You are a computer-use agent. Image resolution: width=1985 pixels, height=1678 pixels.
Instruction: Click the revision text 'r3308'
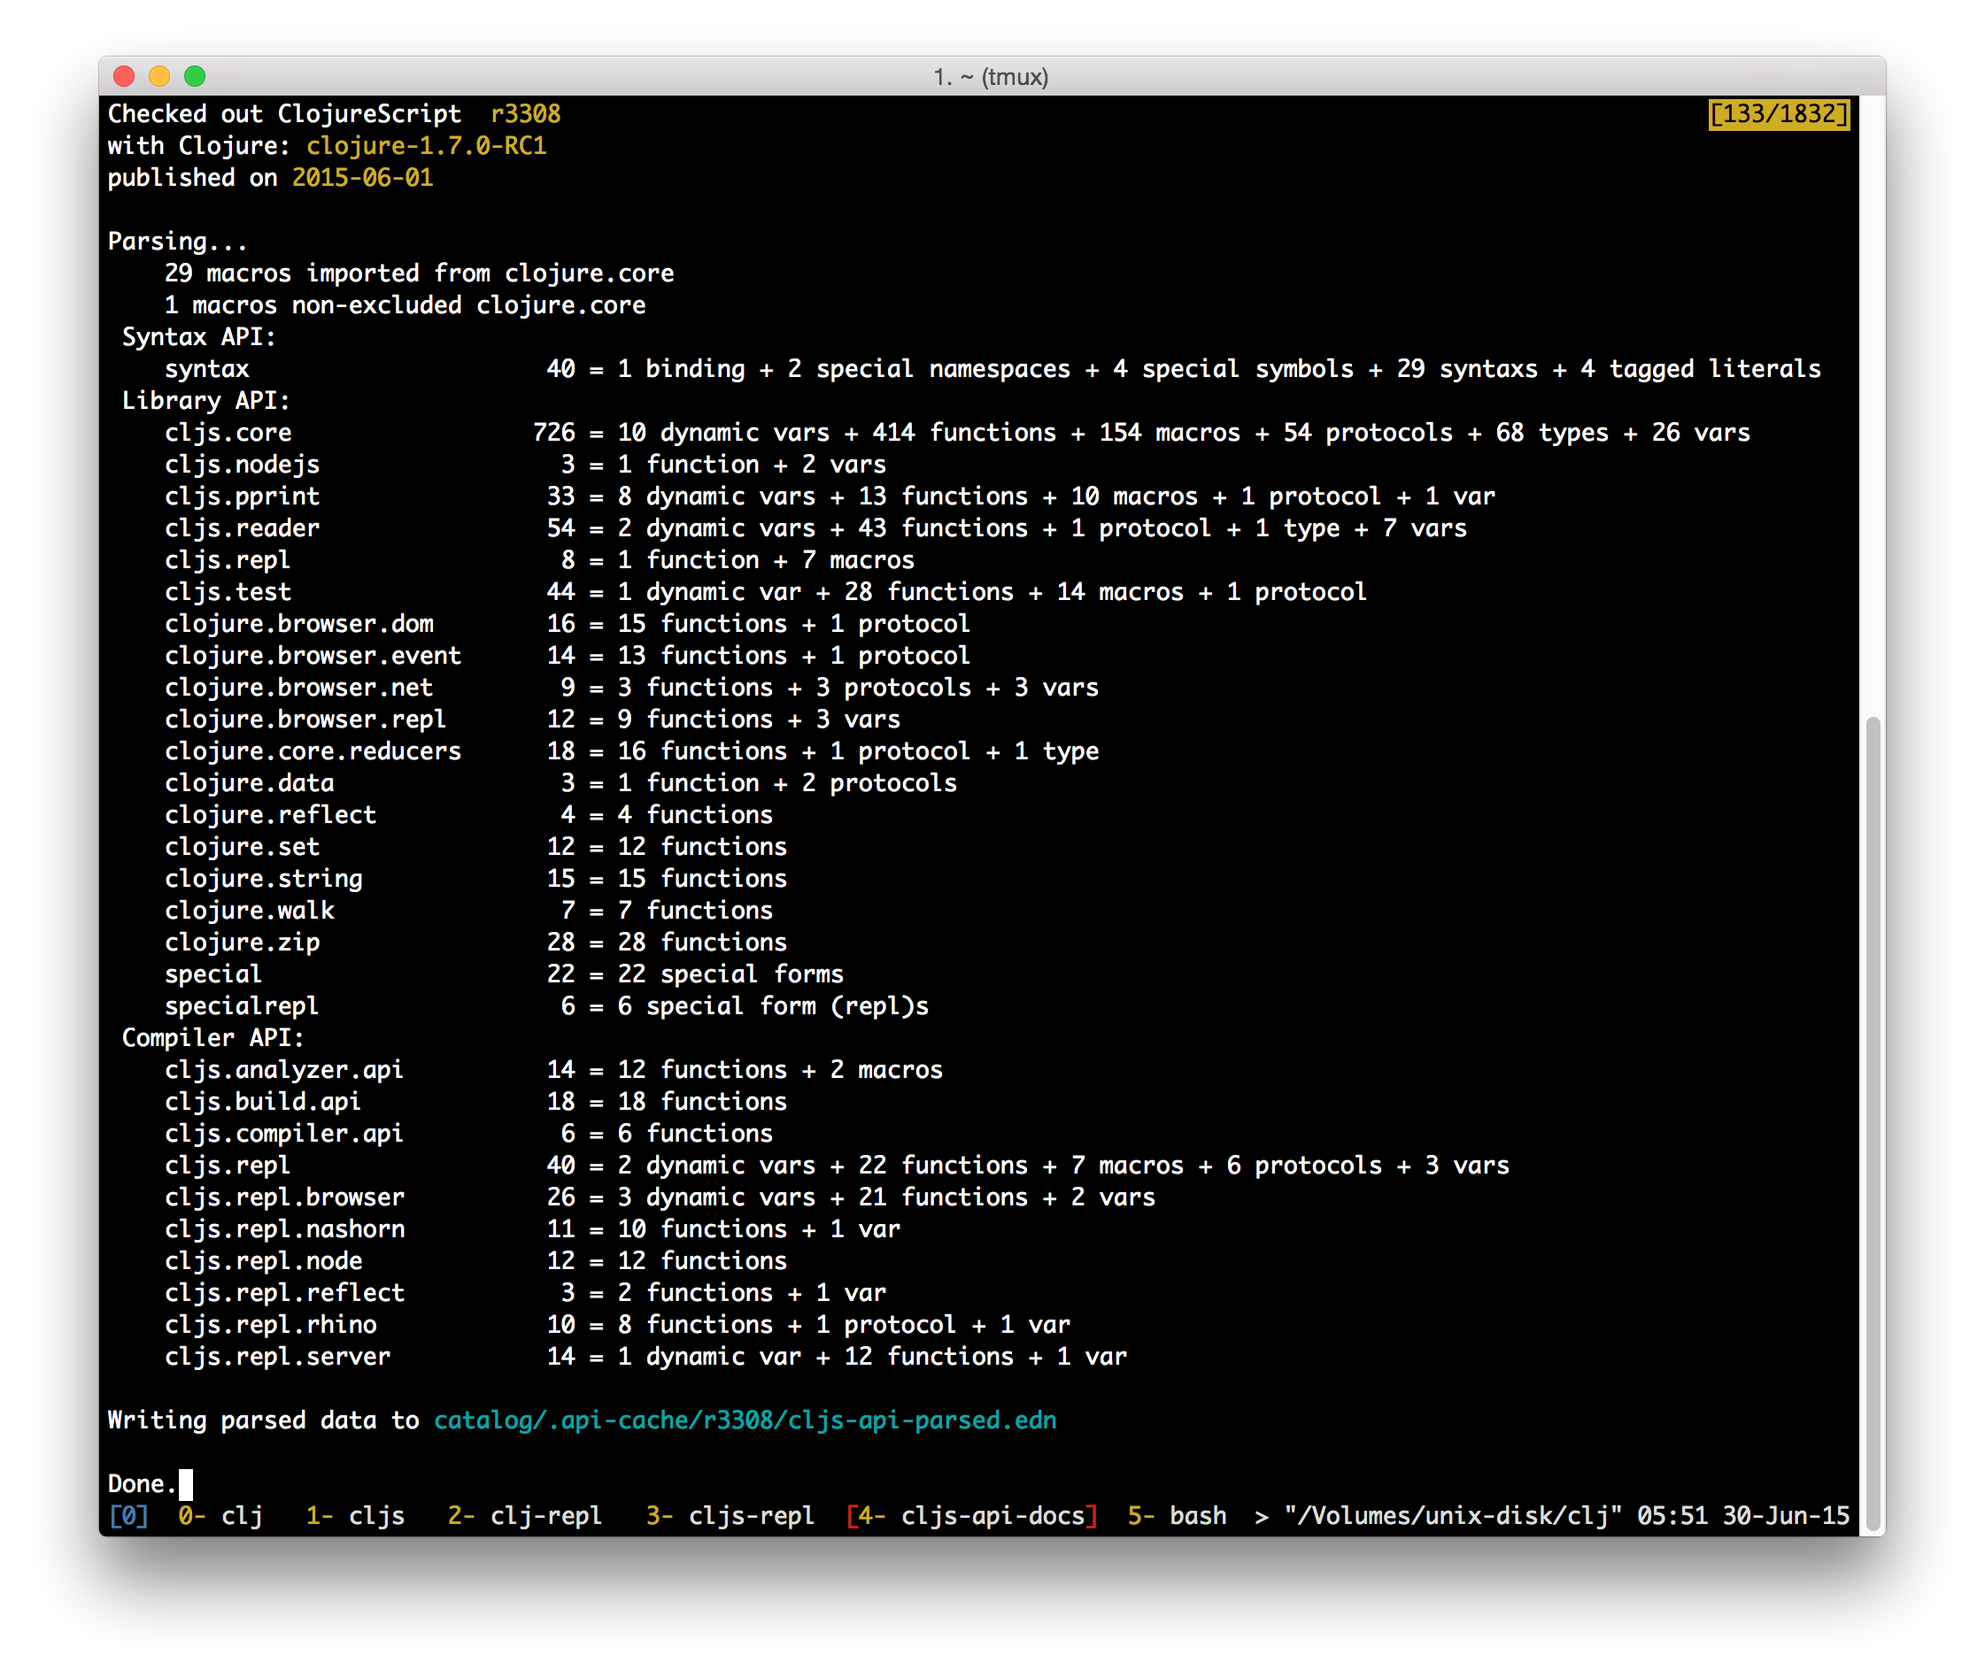coord(525,114)
